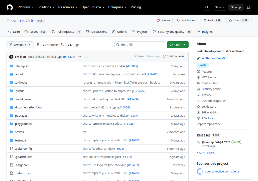
Task: Click the Sponsor heart button
Action: [164, 21]
